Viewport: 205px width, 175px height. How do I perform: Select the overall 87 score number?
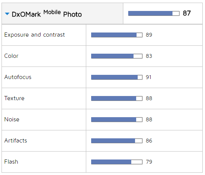click(187, 13)
